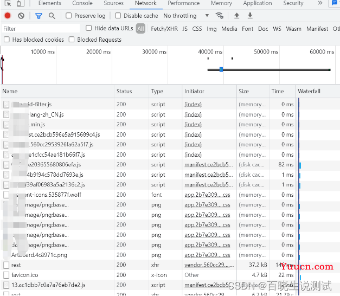Select request 13.ac1dbb7c0a7a76eb7de2.js
The image size is (340, 296).
[48, 285]
